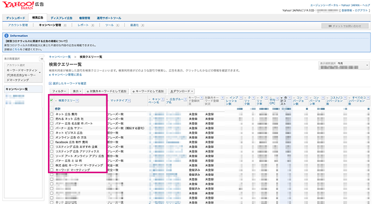The height and width of the screenshot is (204, 373).
Task: Click 対象外キーワードとして追加 button
Action: coord(107,91)
